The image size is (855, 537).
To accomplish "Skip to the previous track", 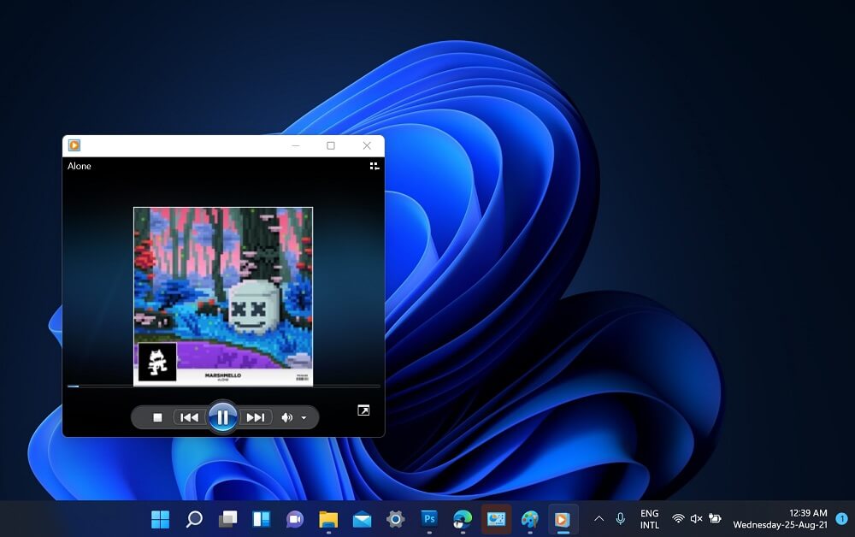I will pyautogui.click(x=189, y=417).
